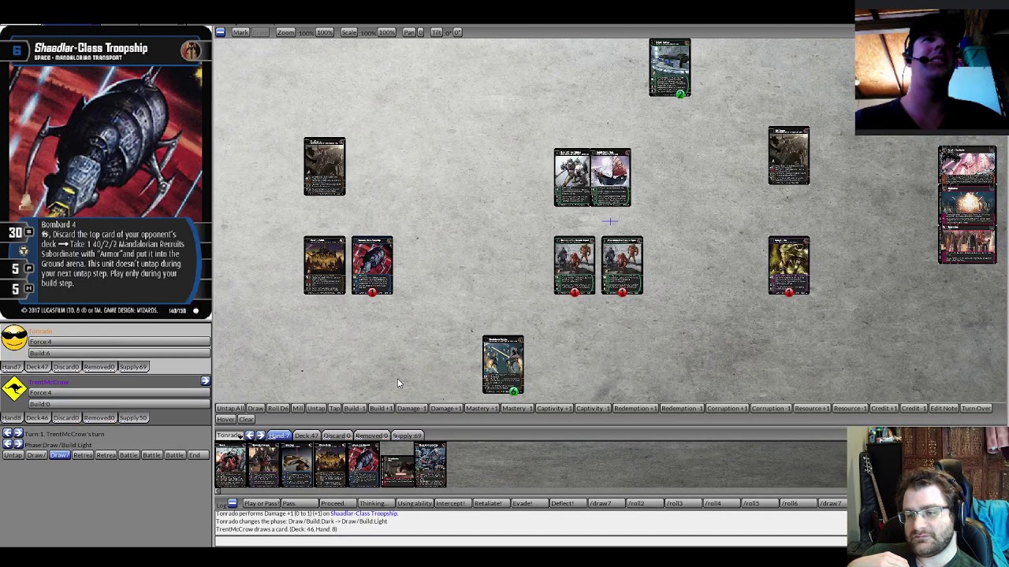Screen dimensions: 1009x567
Task: Click the Clear button
Action: (x=246, y=419)
